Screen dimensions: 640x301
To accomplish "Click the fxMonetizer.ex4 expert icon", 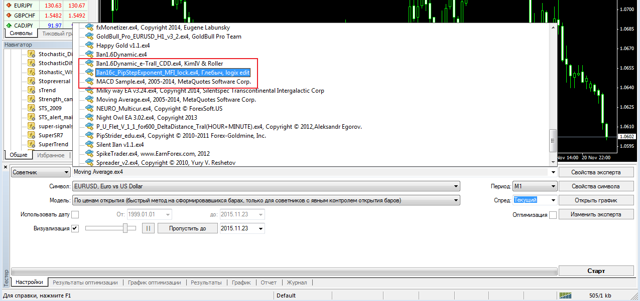I will (x=89, y=28).
